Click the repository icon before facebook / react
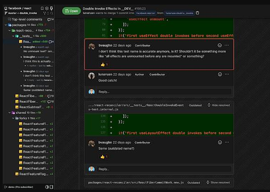Image resolution: width=270 pixels, height=192 pixels. 6,8
